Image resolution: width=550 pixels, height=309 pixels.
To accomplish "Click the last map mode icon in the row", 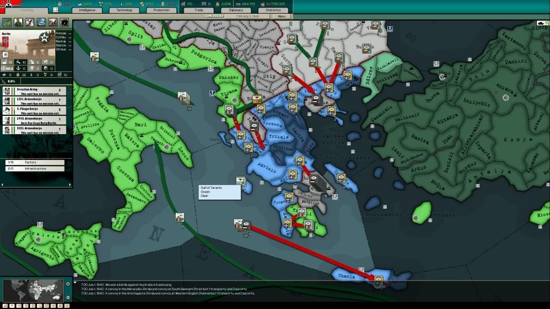I will (64, 23).
